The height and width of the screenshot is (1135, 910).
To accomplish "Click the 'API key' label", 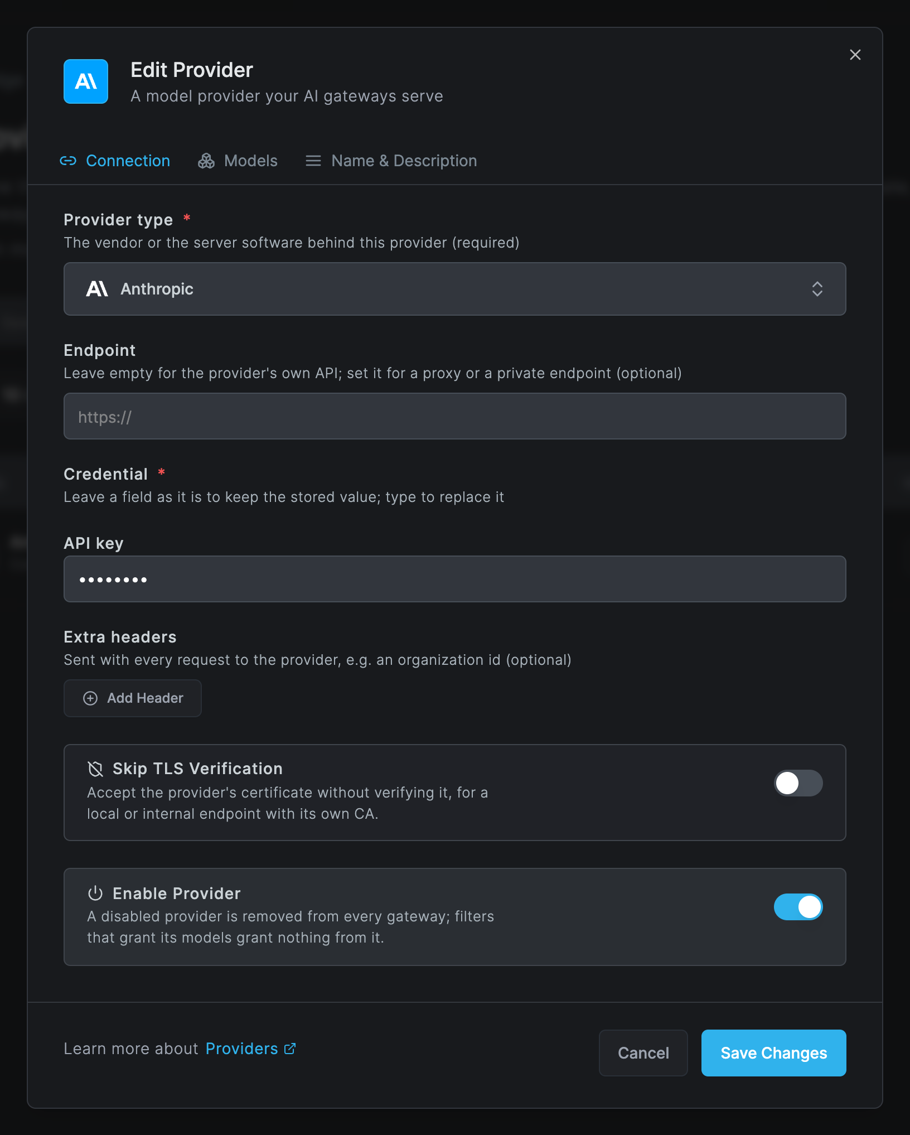I will coord(94,543).
